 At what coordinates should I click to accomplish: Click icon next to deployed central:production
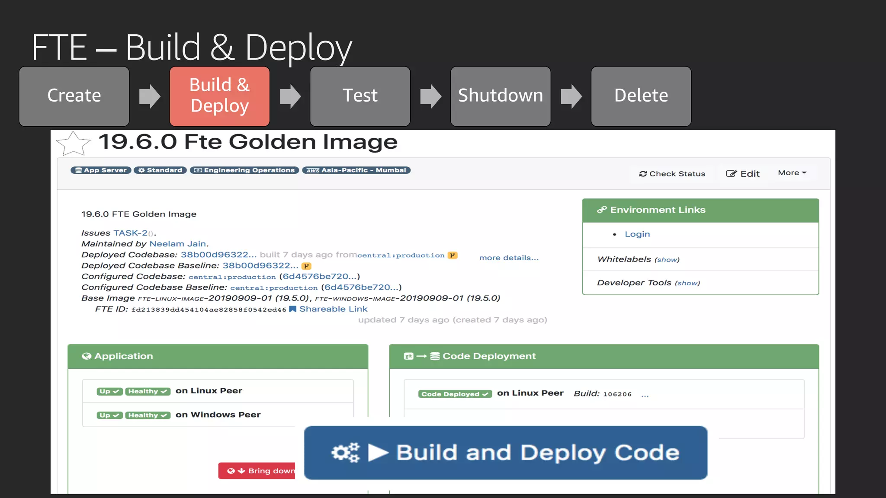point(453,255)
